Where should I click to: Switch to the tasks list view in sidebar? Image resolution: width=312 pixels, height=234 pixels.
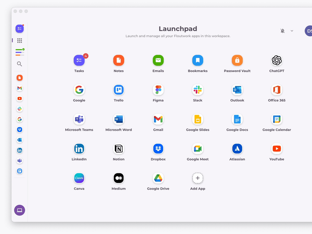(19, 52)
